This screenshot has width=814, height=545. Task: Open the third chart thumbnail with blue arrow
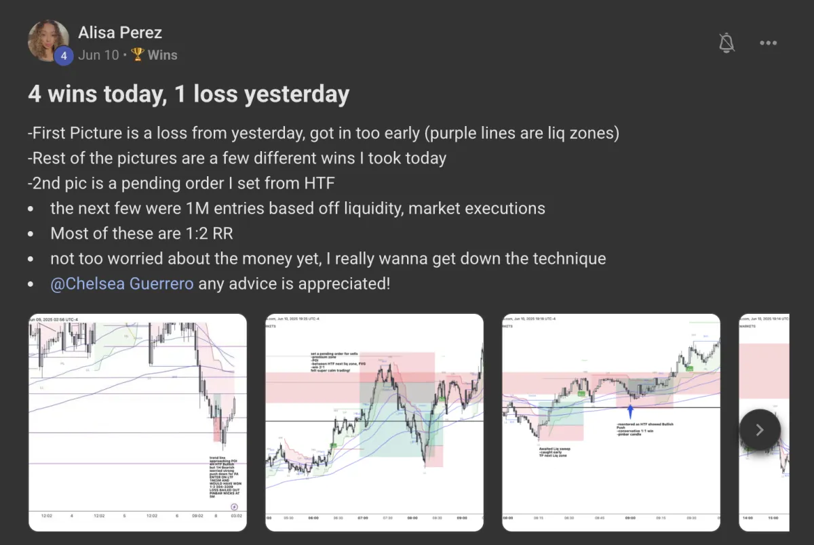pos(611,422)
